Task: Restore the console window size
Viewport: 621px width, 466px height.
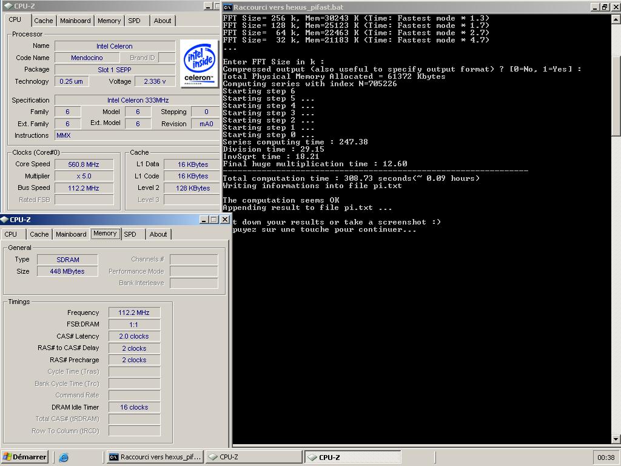Action: 605,7
